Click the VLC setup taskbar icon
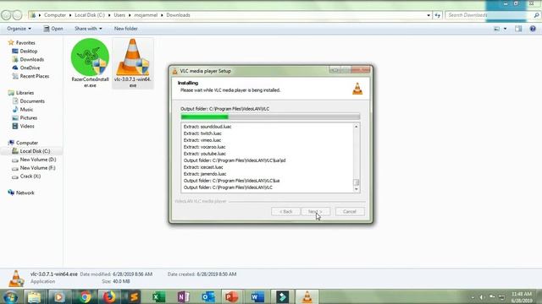The image size is (542, 304). (307, 296)
